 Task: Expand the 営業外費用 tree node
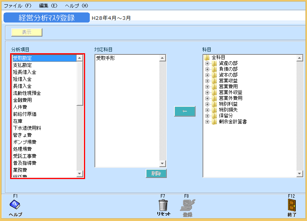click(207, 99)
